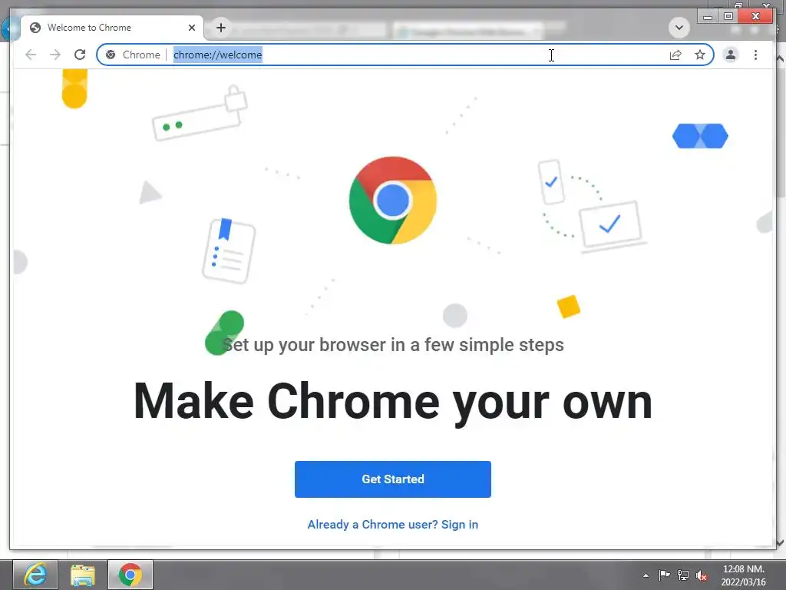Go back using the back arrow

(31, 55)
